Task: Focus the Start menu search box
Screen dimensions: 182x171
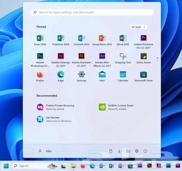Action: 92,12
